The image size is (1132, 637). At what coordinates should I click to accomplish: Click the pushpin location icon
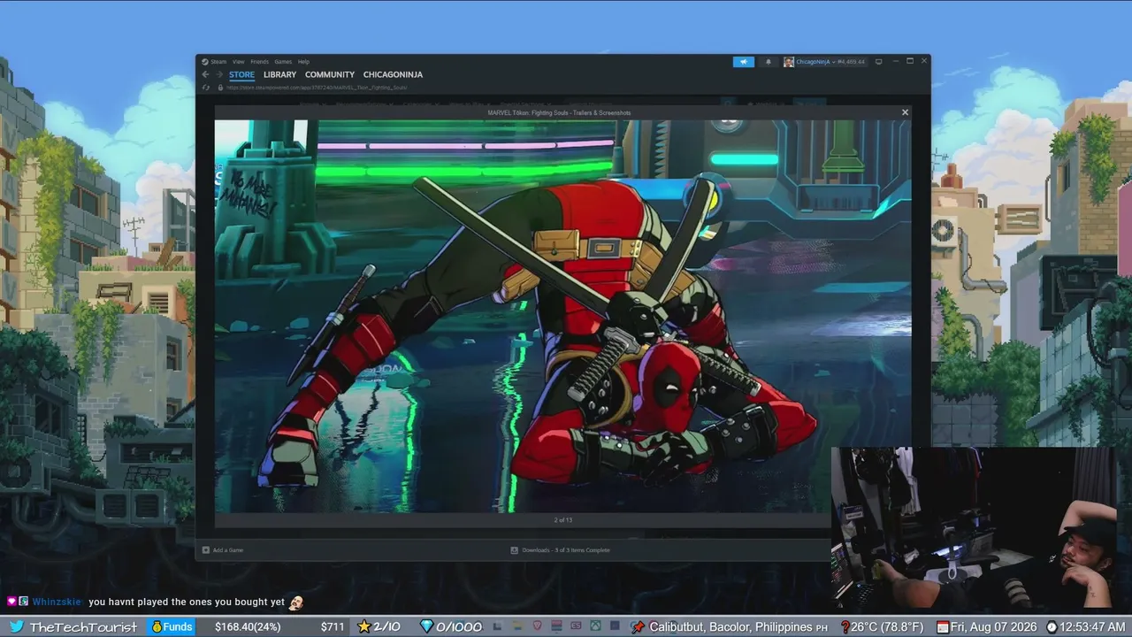click(x=638, y=626)
